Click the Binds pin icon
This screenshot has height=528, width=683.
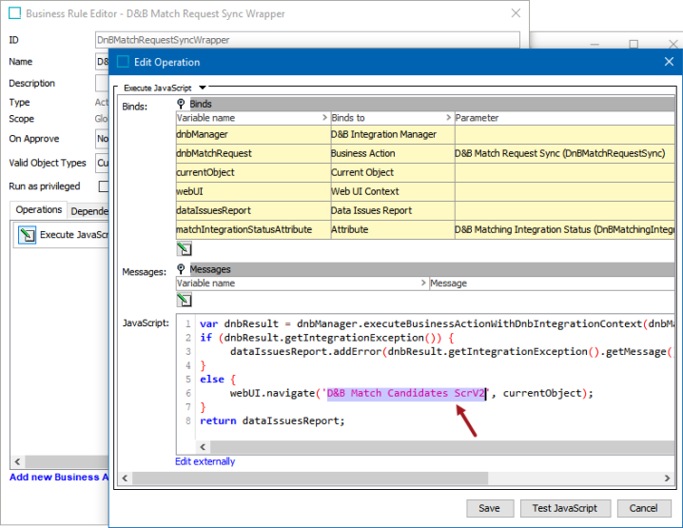(x=181, y=104)
